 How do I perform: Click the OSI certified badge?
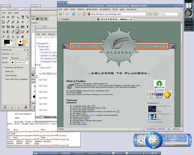(159, 84)
